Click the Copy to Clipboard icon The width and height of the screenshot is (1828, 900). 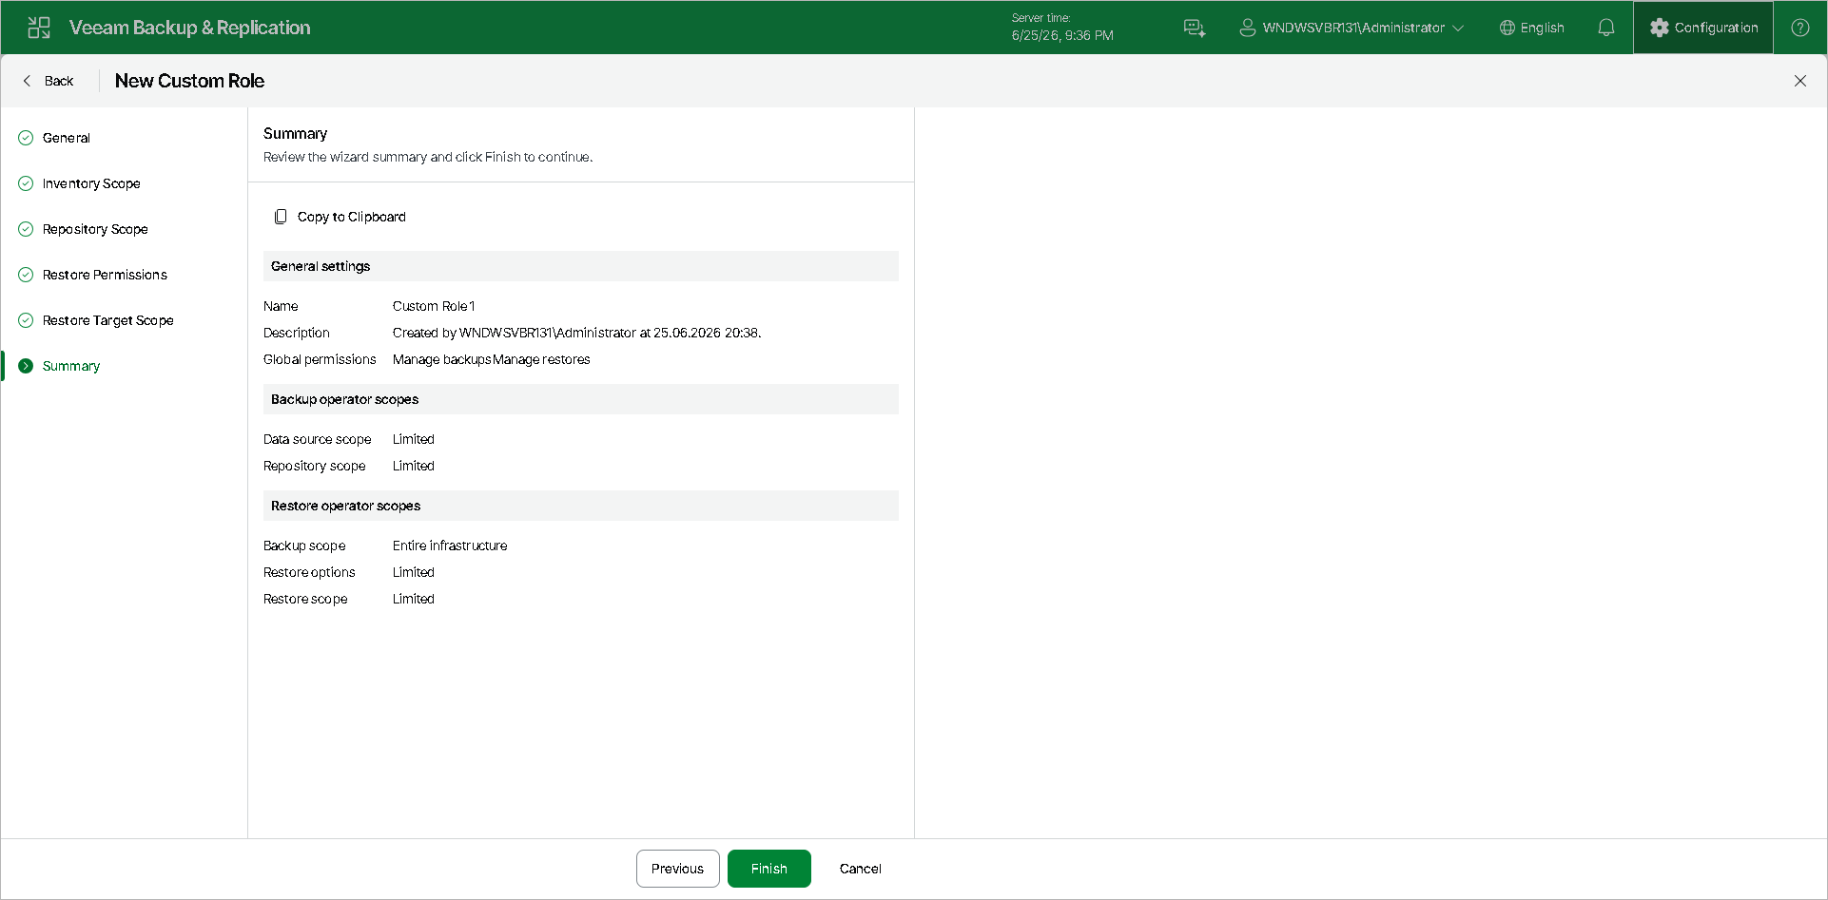[x=281, y=217]
